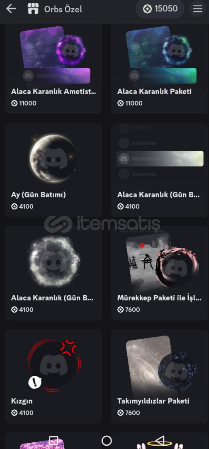209x449 pixels.
Task: Tap the shop icon beside Orbs Özel
Action: [33, 9]
